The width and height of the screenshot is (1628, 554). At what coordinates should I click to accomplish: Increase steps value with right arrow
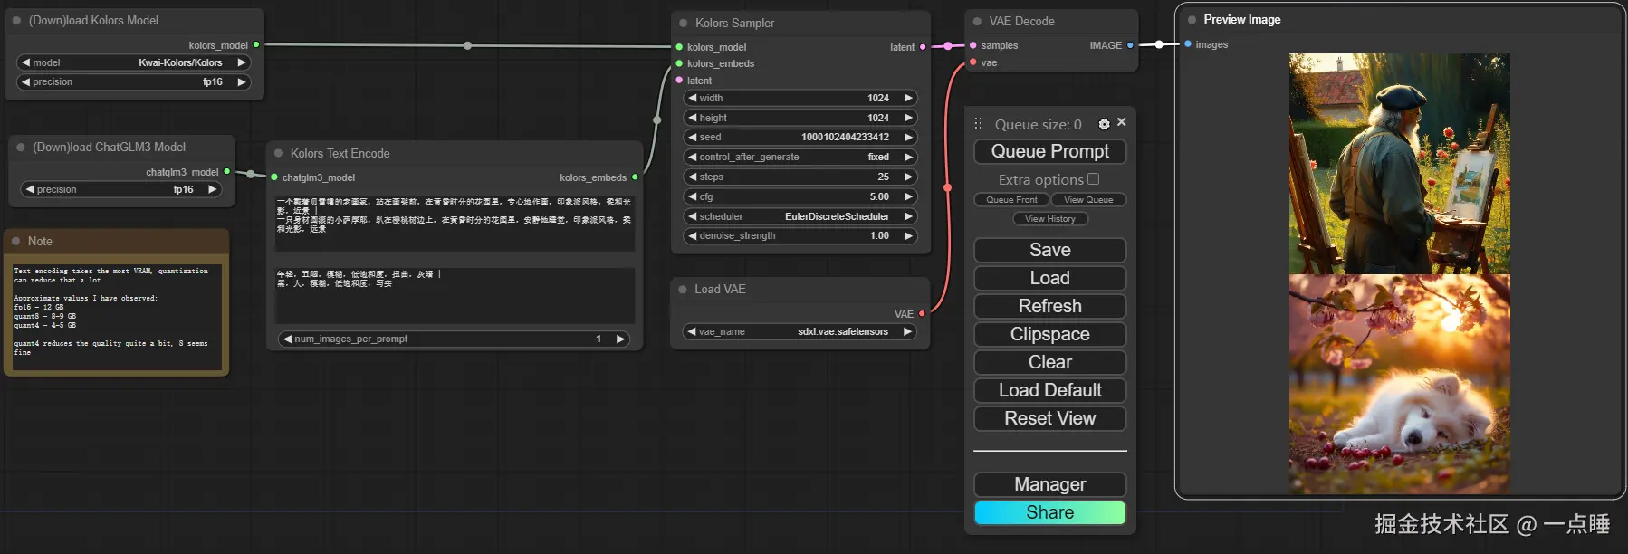pos(908,177)
